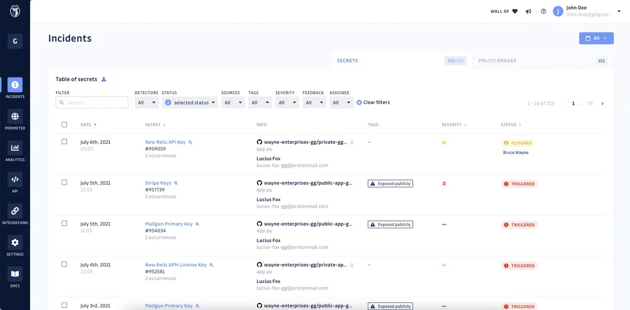Open the Stripe Keys incident link
Image resolution: width=630 pixels, height=310 pixels.
point(158,183)
